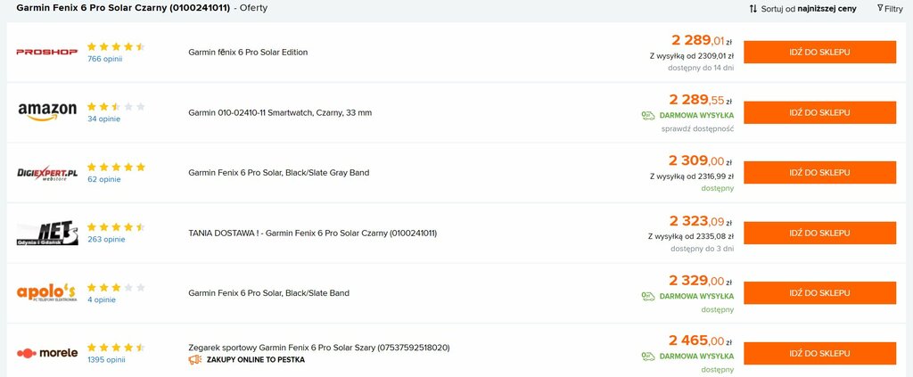
Task: Click the sort arrows icon
Action: tap(753, 9)
